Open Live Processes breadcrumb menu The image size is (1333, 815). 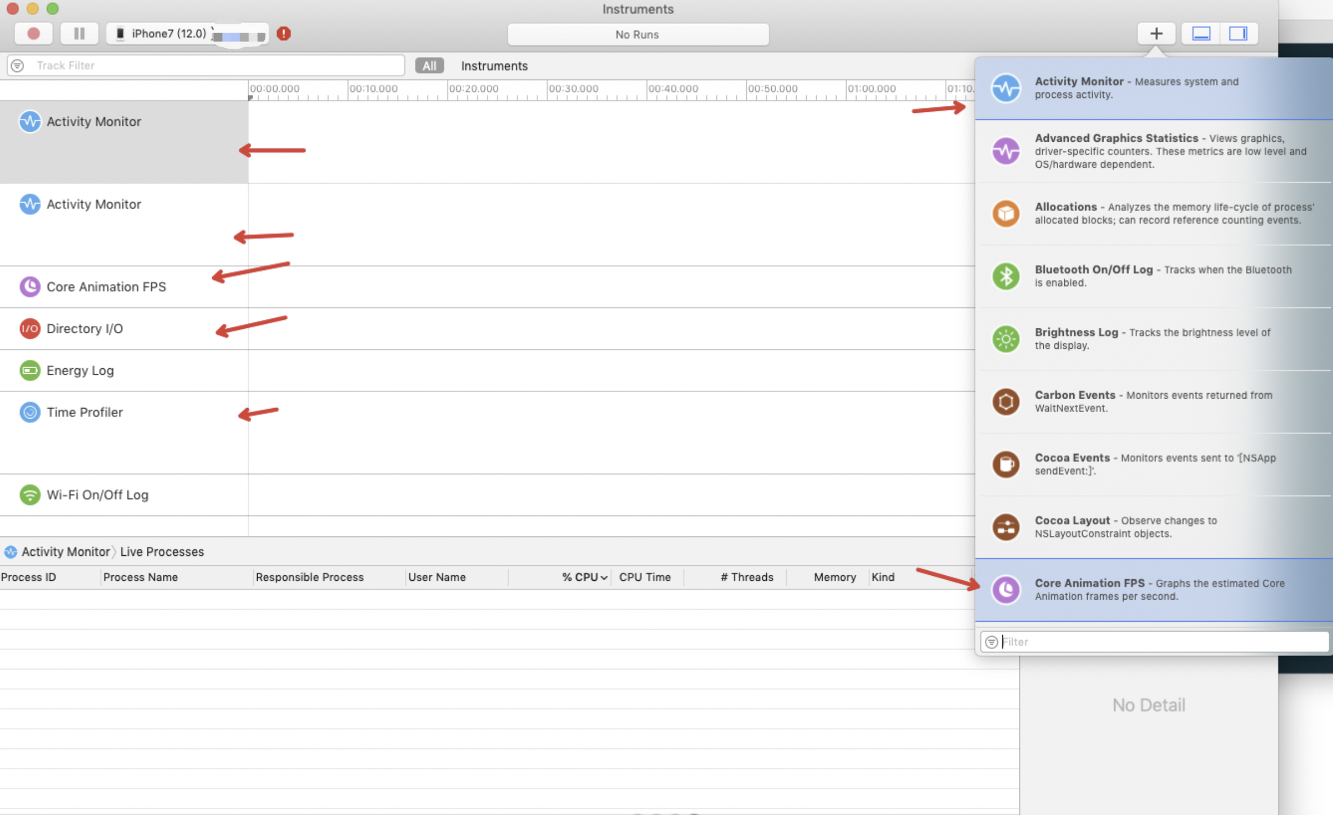[x=162, y=552]
